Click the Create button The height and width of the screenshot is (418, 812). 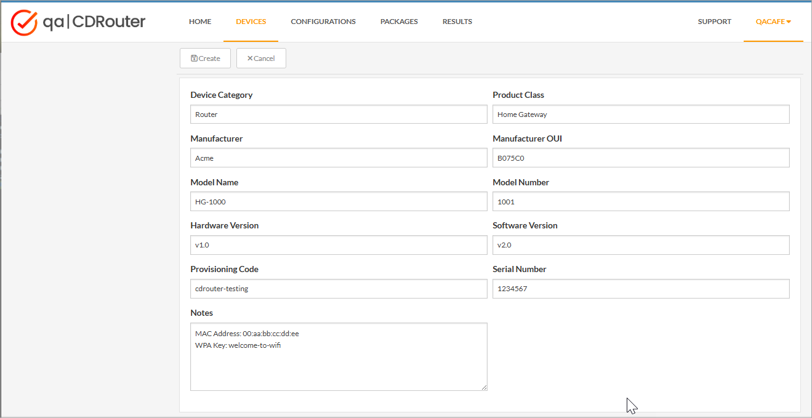(205, 58)
